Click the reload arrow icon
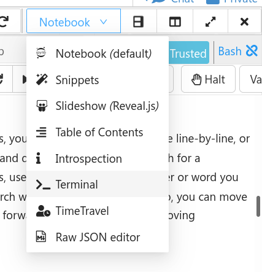 tap(4, 21)
